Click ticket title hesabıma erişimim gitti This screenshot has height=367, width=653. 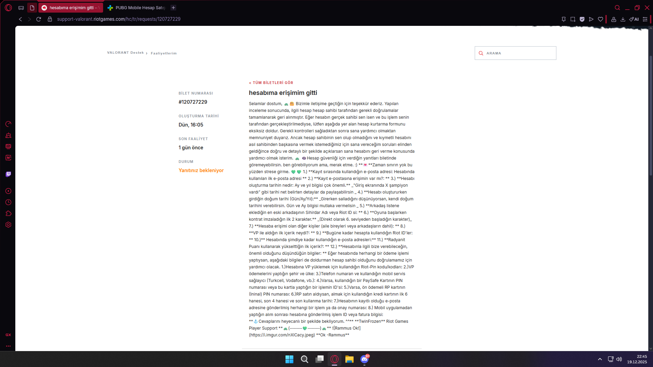pos(283,93)
